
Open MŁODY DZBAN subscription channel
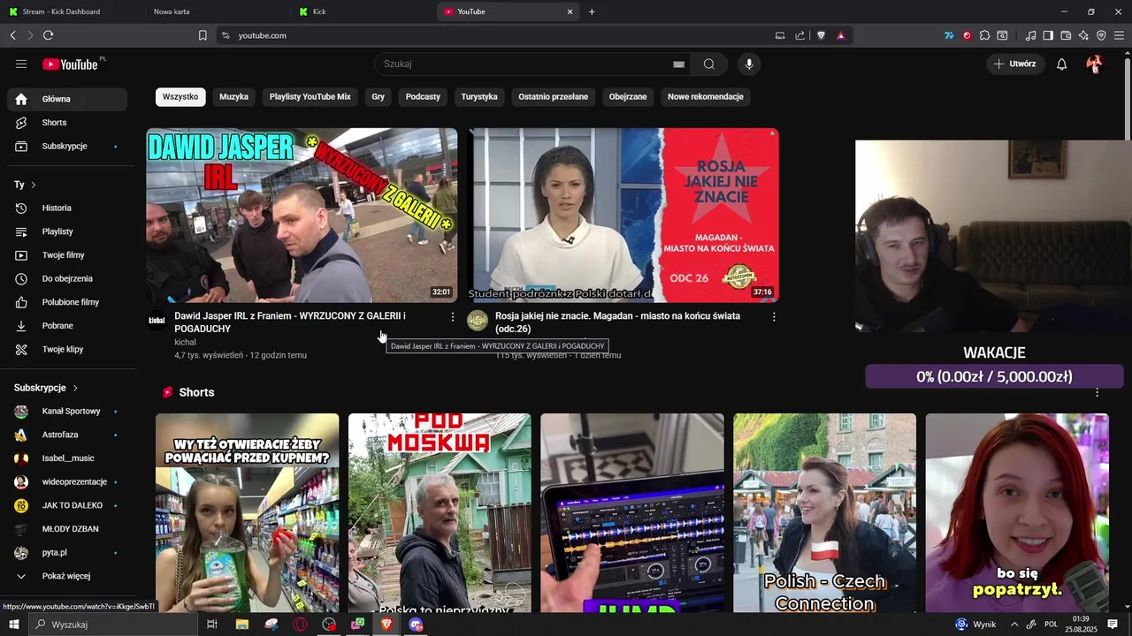click(67, 529)
